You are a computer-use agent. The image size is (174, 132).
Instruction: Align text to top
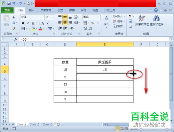click(60, 17)
